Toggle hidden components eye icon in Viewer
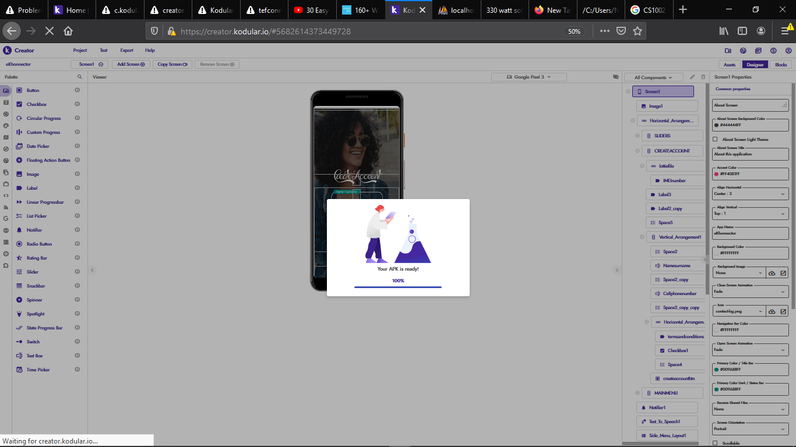The width and height of the screenshot is (796, 447). click(x=615, y=77)
